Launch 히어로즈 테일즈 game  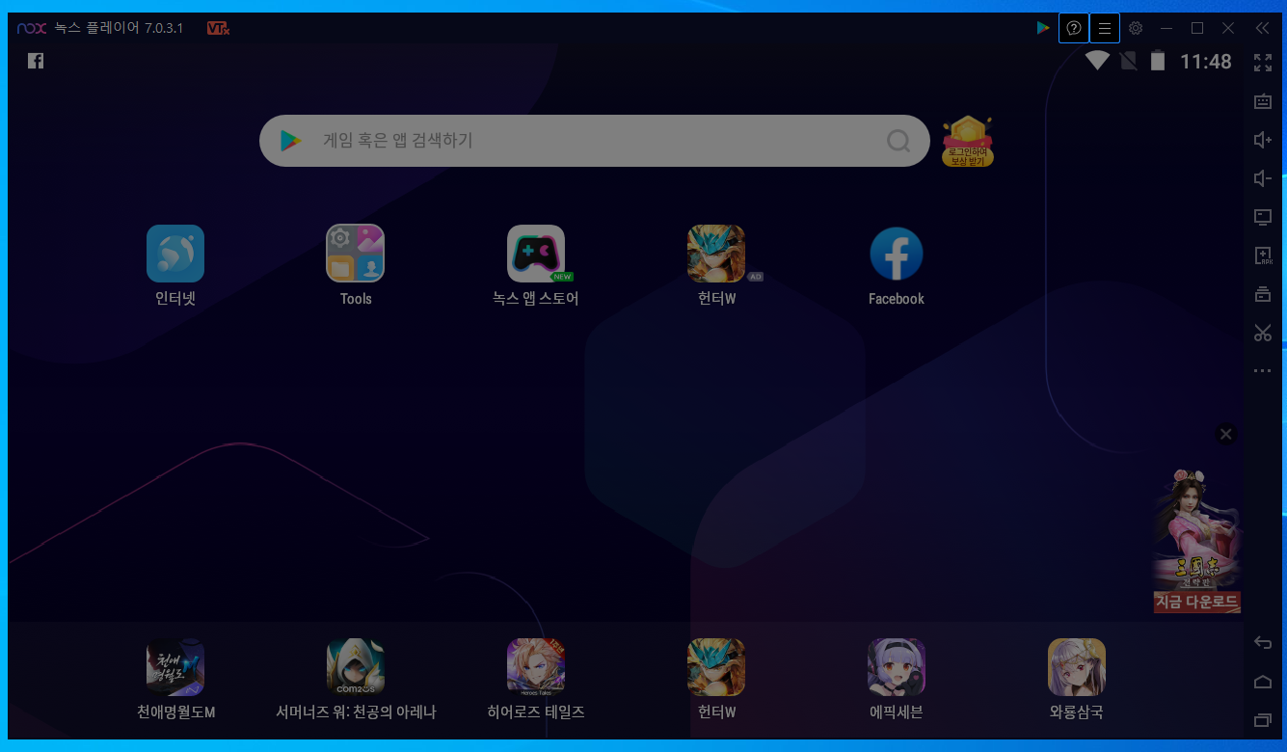(x=536, y=667)
